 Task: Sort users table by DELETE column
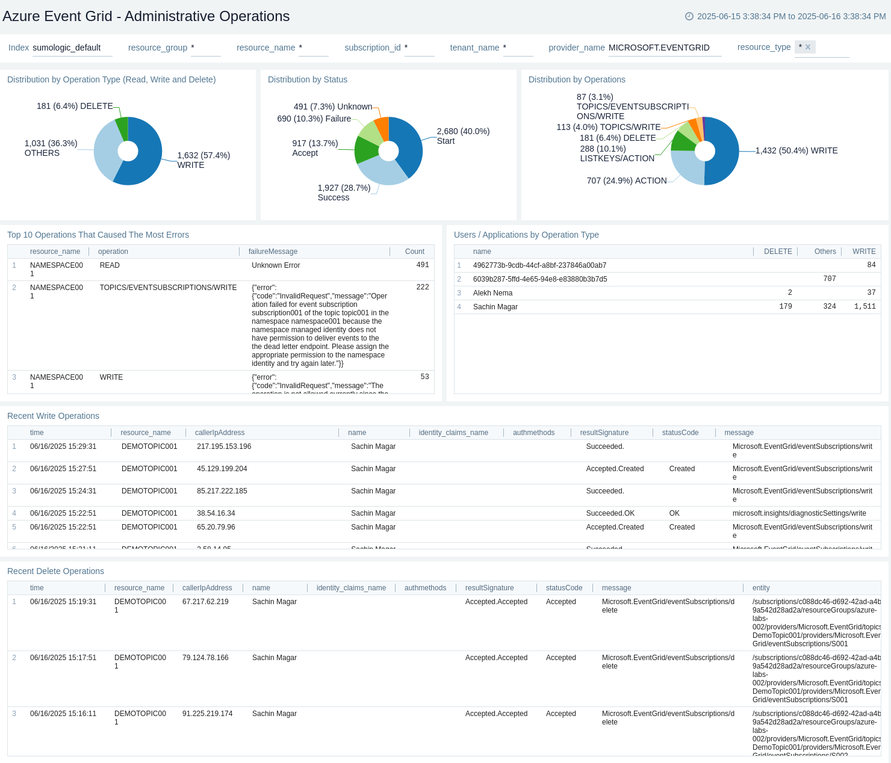point(778,252)
